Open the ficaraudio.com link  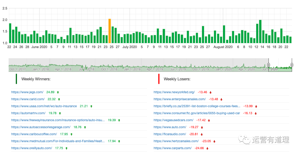[170, 134]
